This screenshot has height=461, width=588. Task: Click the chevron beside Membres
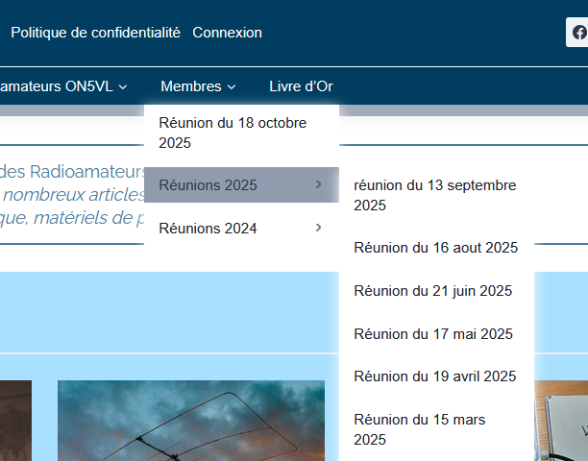(232, 87)
